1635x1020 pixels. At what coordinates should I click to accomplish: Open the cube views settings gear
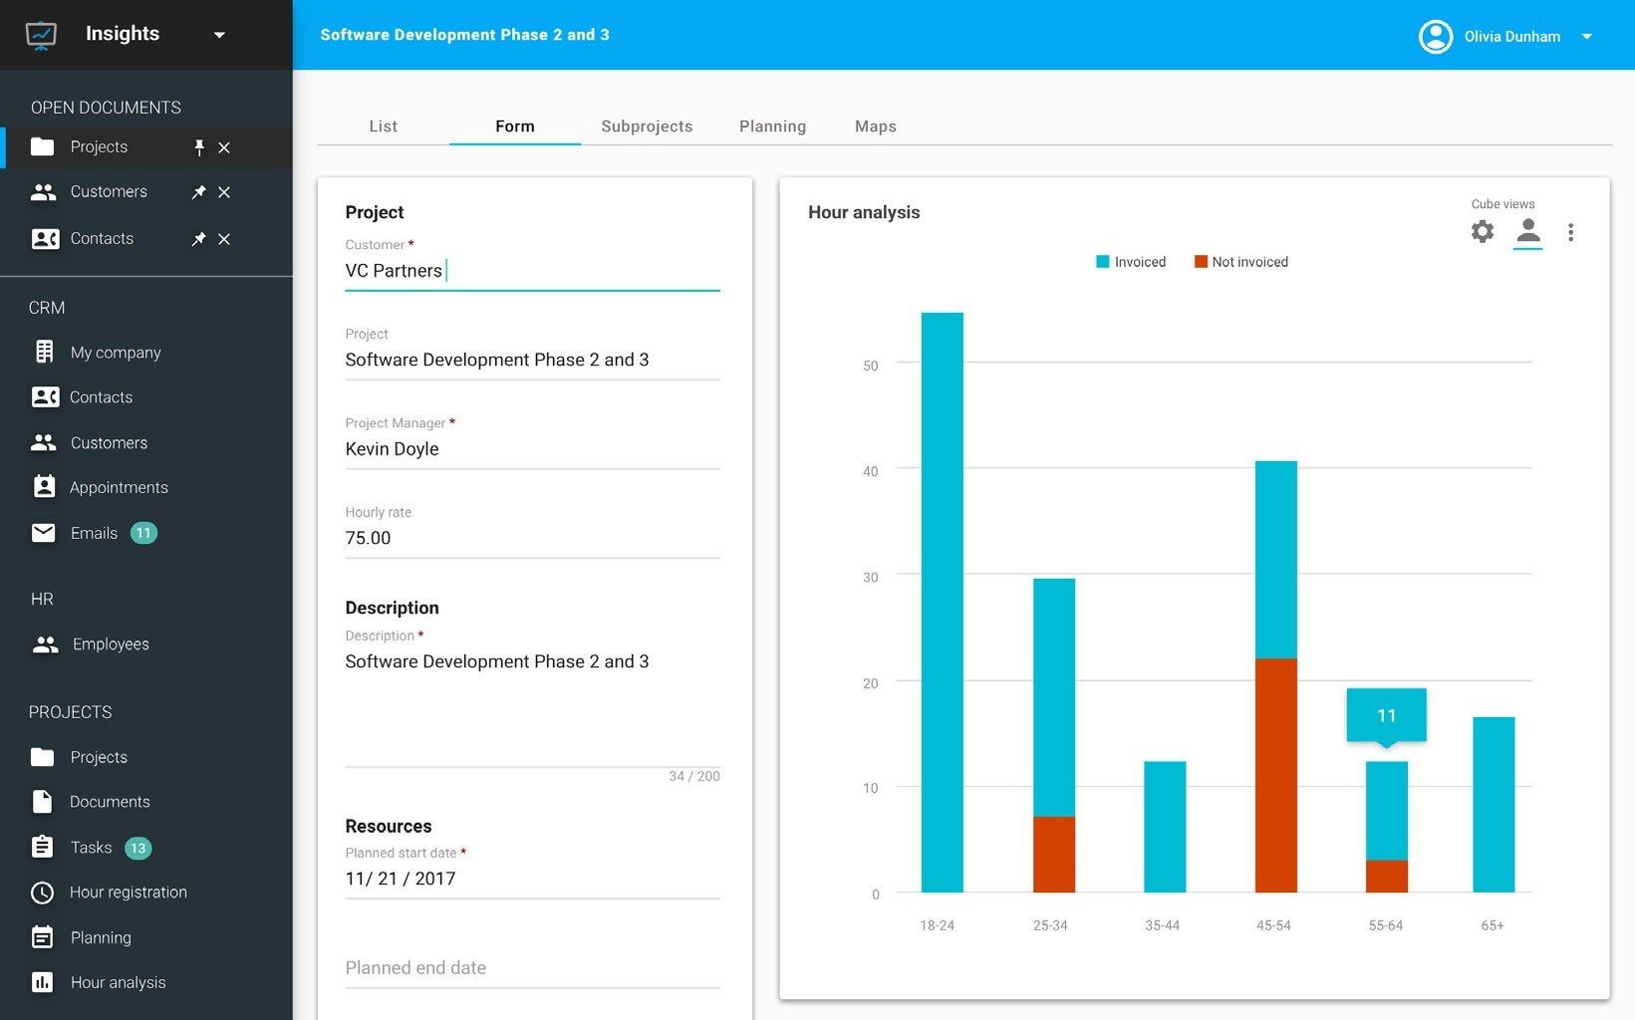click(1482, 232)
